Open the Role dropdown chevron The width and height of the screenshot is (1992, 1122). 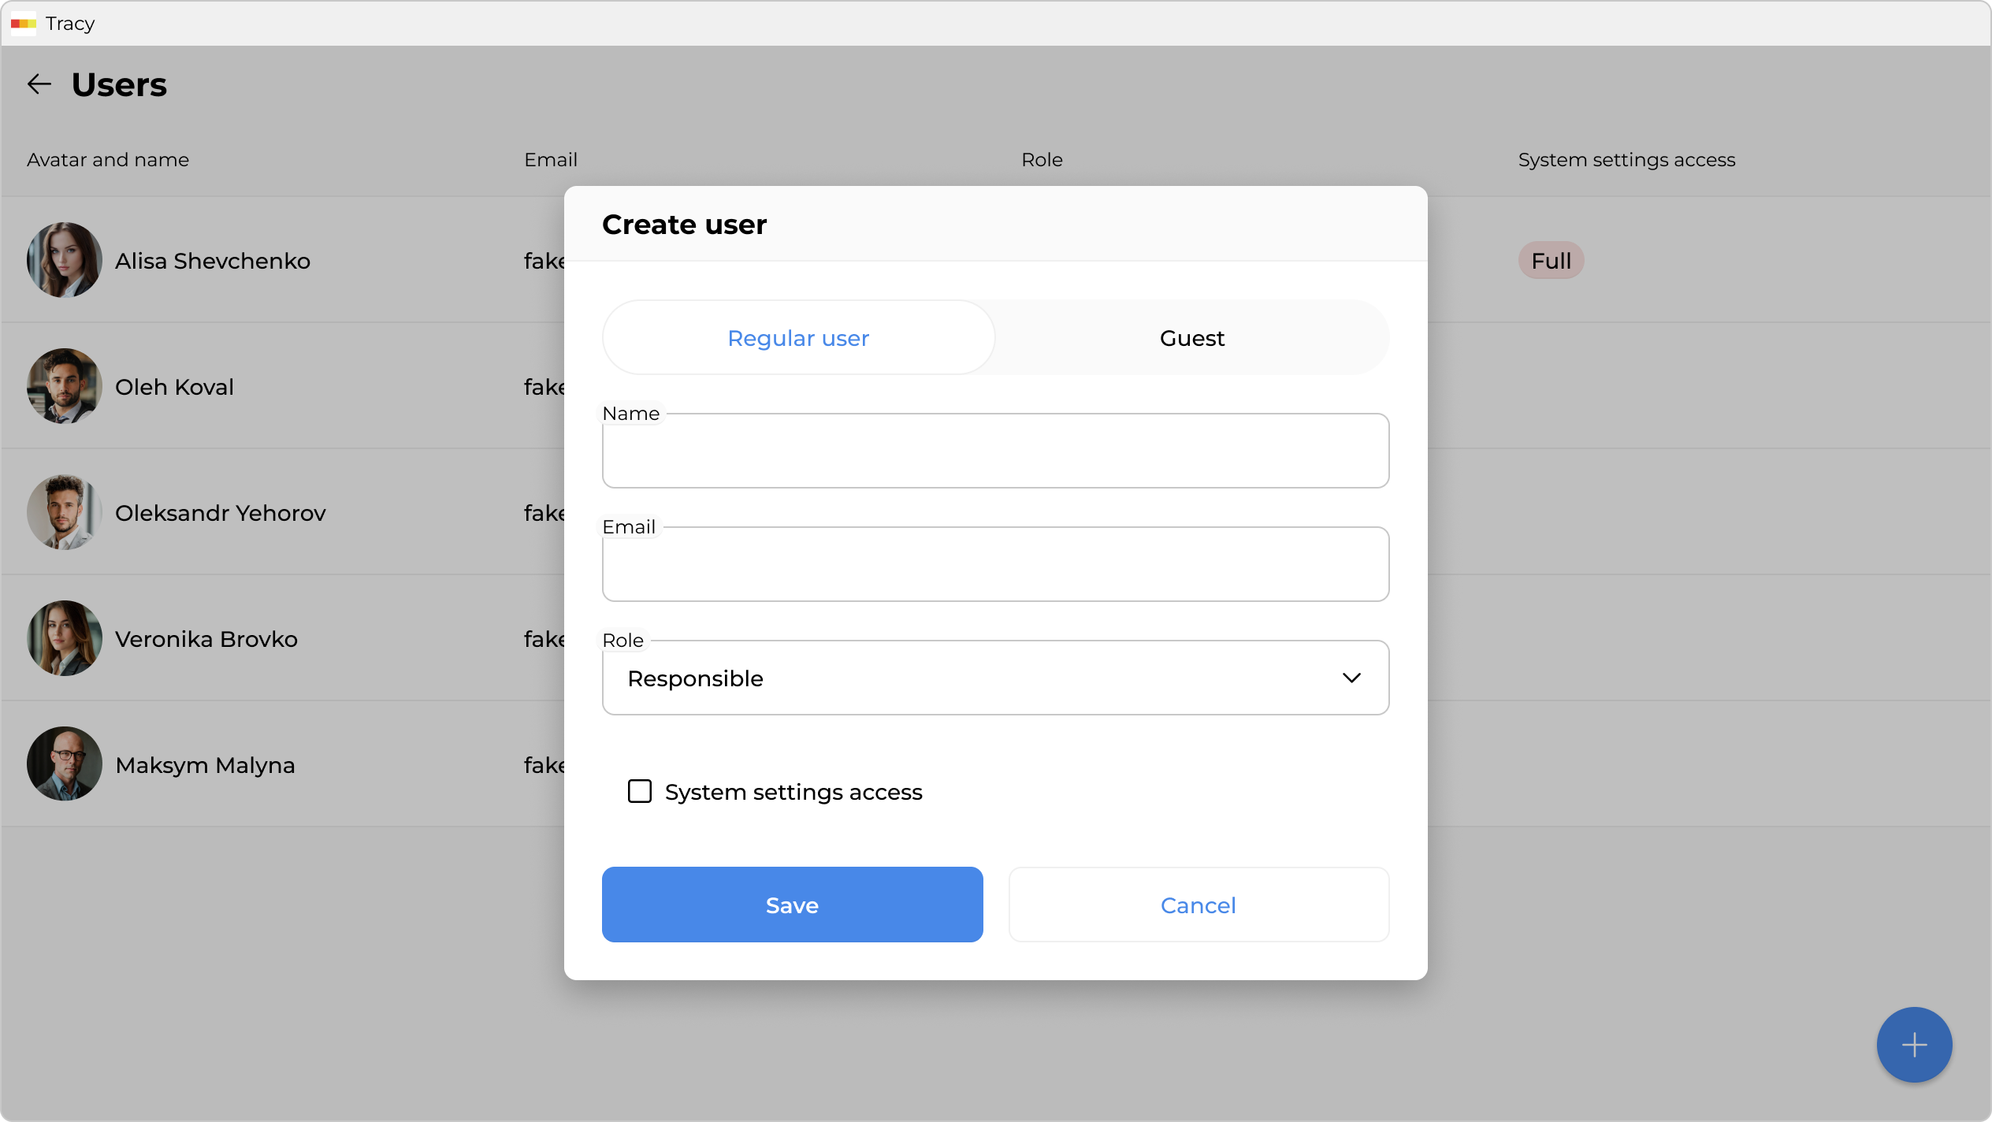(1351, 678)
